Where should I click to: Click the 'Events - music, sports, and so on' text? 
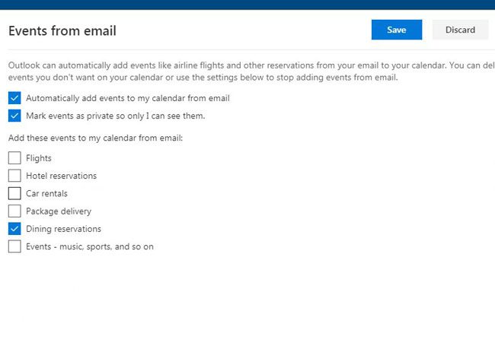click(x=90, y=246)
